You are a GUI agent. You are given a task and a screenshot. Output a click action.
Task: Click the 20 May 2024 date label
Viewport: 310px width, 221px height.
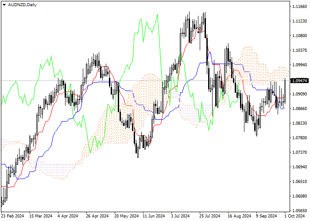[127, 216]
